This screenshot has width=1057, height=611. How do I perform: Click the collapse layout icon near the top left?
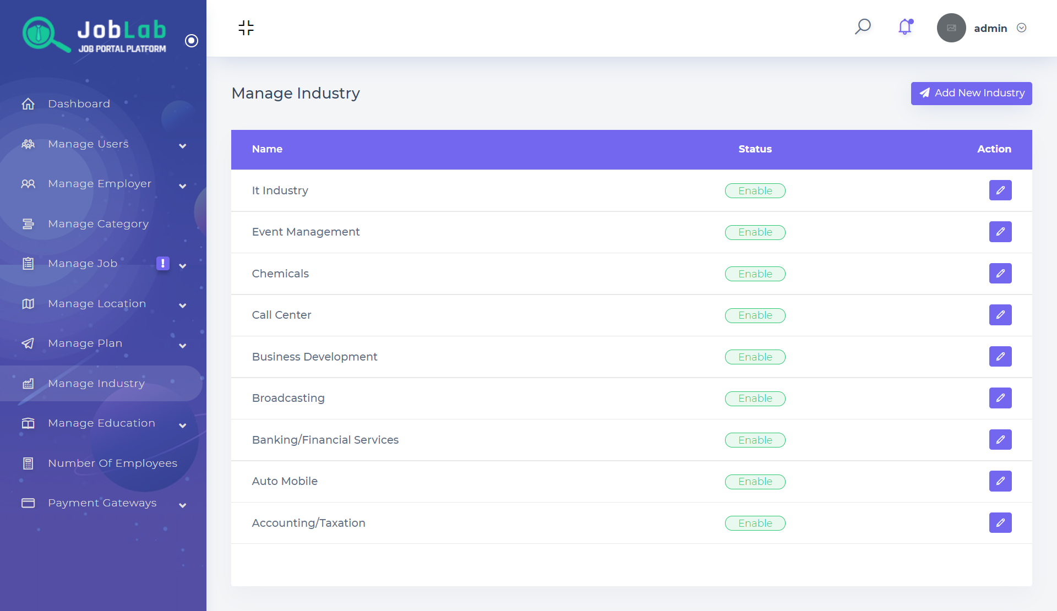coord(246,28)
